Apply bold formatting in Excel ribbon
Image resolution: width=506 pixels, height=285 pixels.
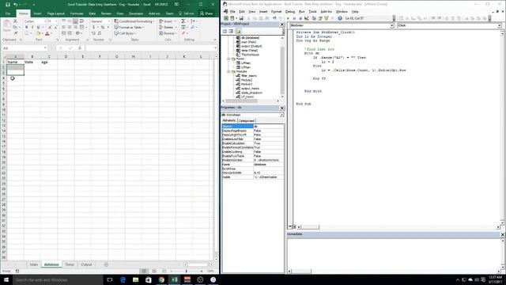click(26, 28)
